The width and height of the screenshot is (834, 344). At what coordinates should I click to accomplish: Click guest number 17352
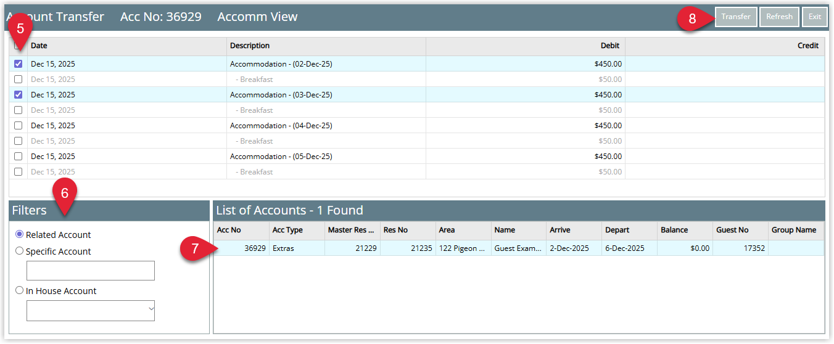[x=741, y=248]
